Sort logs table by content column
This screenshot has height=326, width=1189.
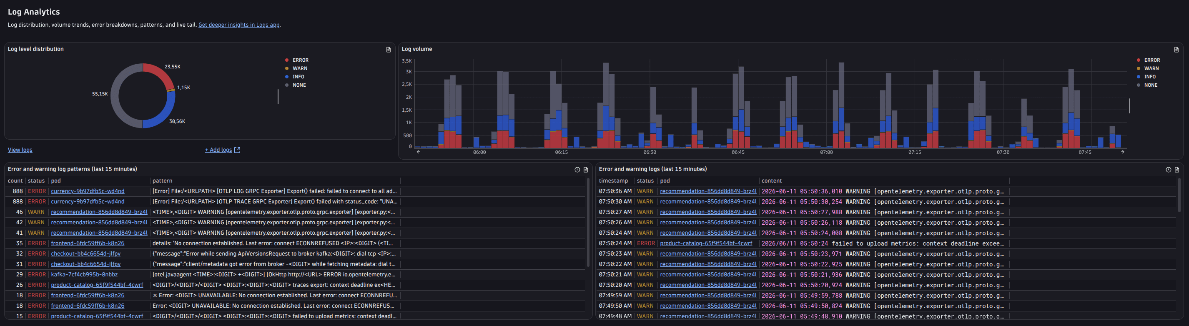(772, 181)
